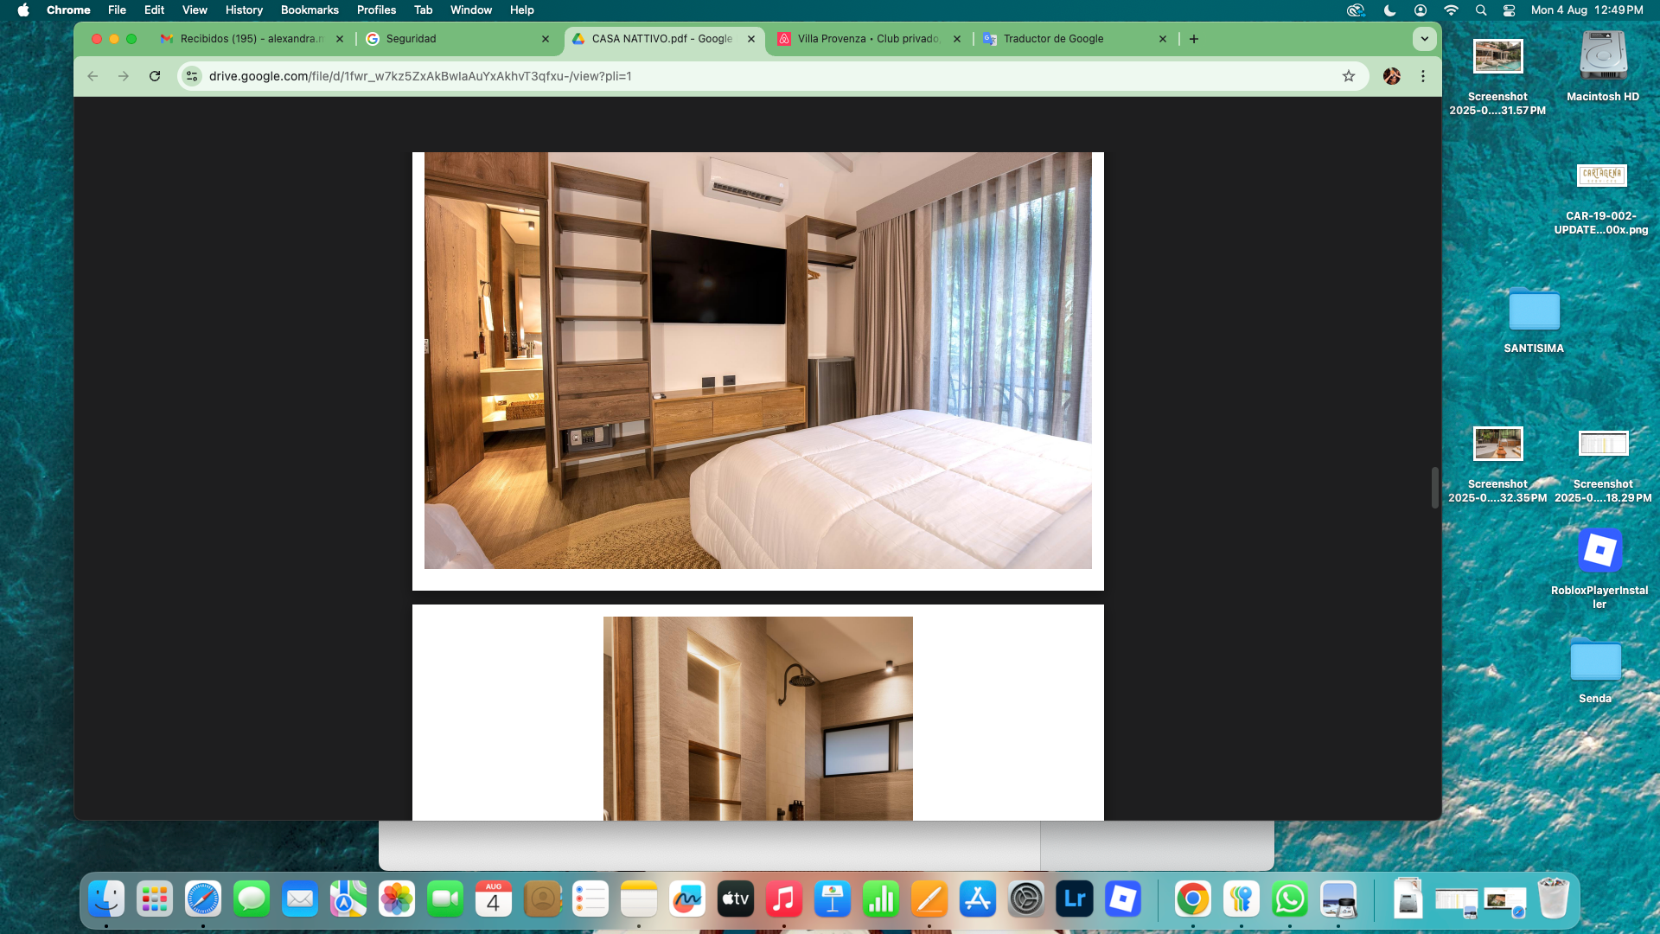Open the Profiles menu
This screenshot has width=1660, height=934.
pyautogui.click(x=376, y=10)
